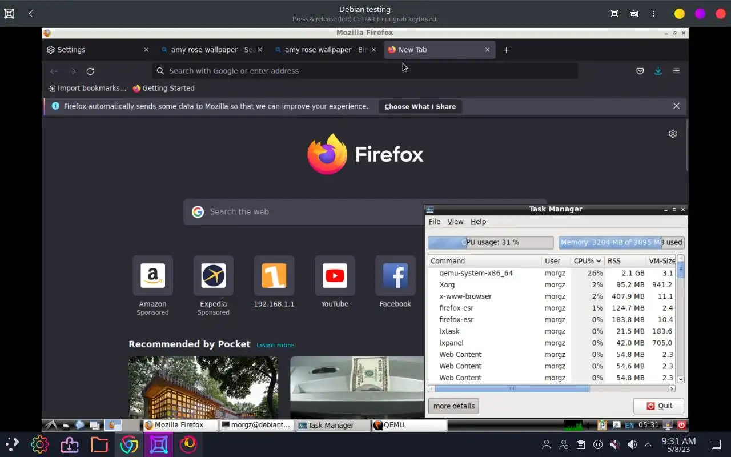Switch to morgz@debian terminal in guest taskbar

pos(256,425)
